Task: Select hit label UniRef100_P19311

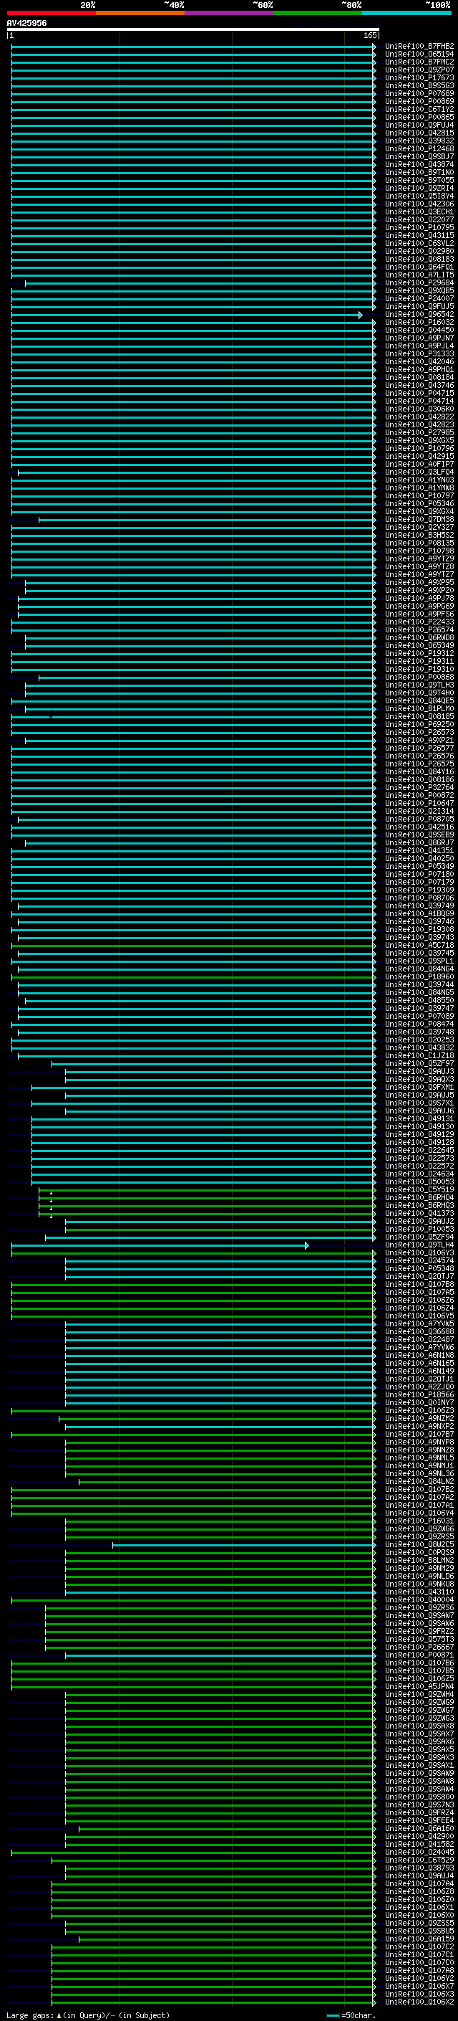Action: [x=419, y=662]
